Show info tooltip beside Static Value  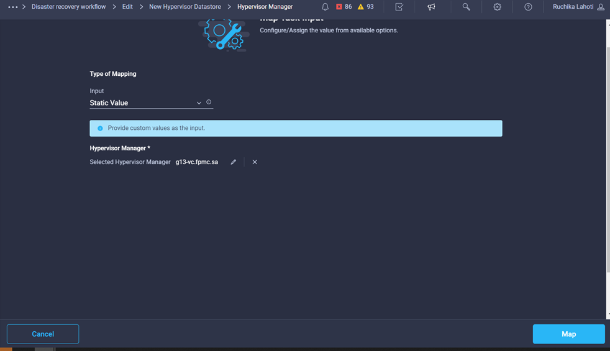(x=209, y=102)
